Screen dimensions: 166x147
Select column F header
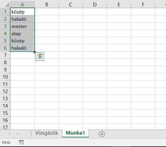point(143,5)
